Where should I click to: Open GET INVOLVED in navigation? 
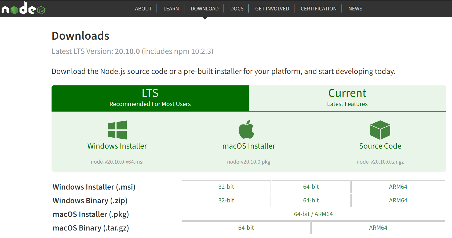coord(272,9)
